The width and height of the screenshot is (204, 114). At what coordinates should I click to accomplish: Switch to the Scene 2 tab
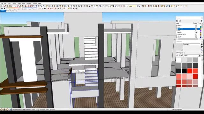(14, 11)
